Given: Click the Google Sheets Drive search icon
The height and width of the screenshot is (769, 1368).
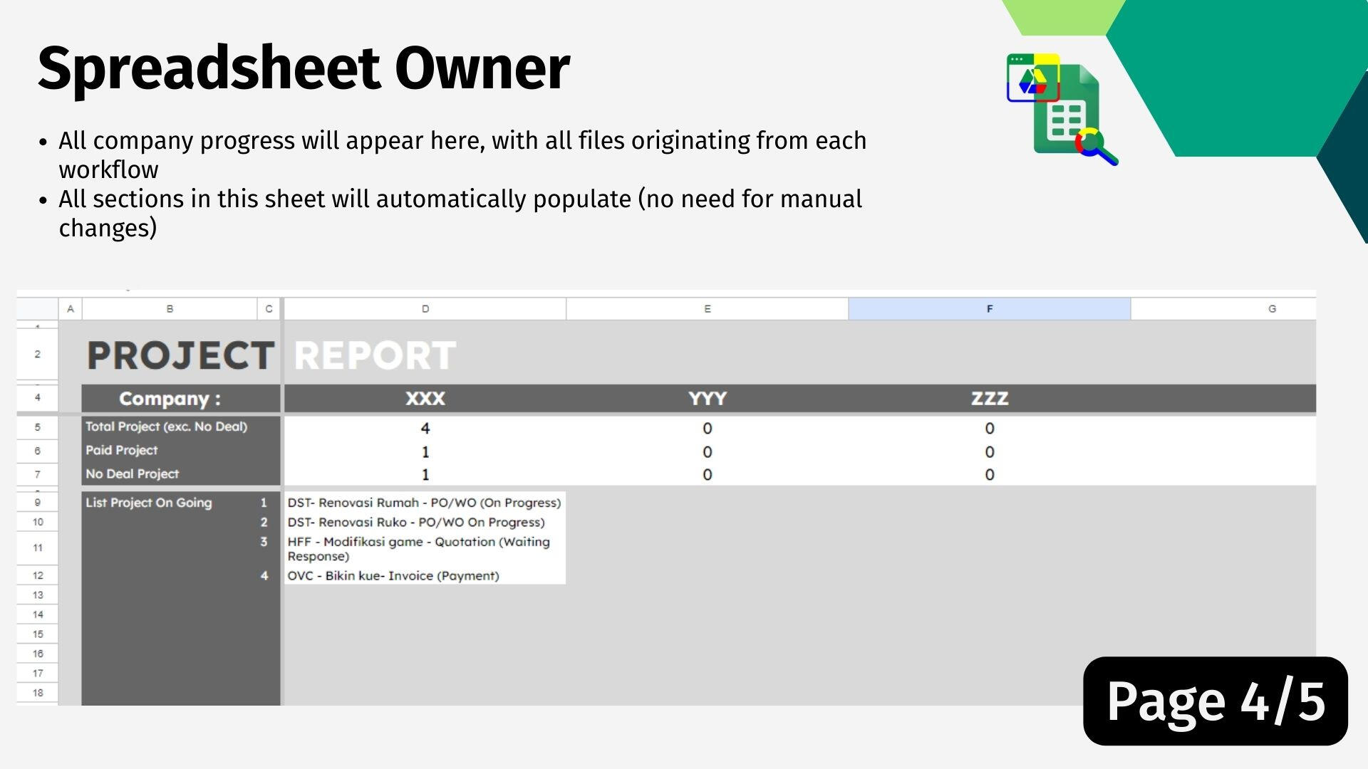Looking at the screenshot, I should tap(1062, 110).
